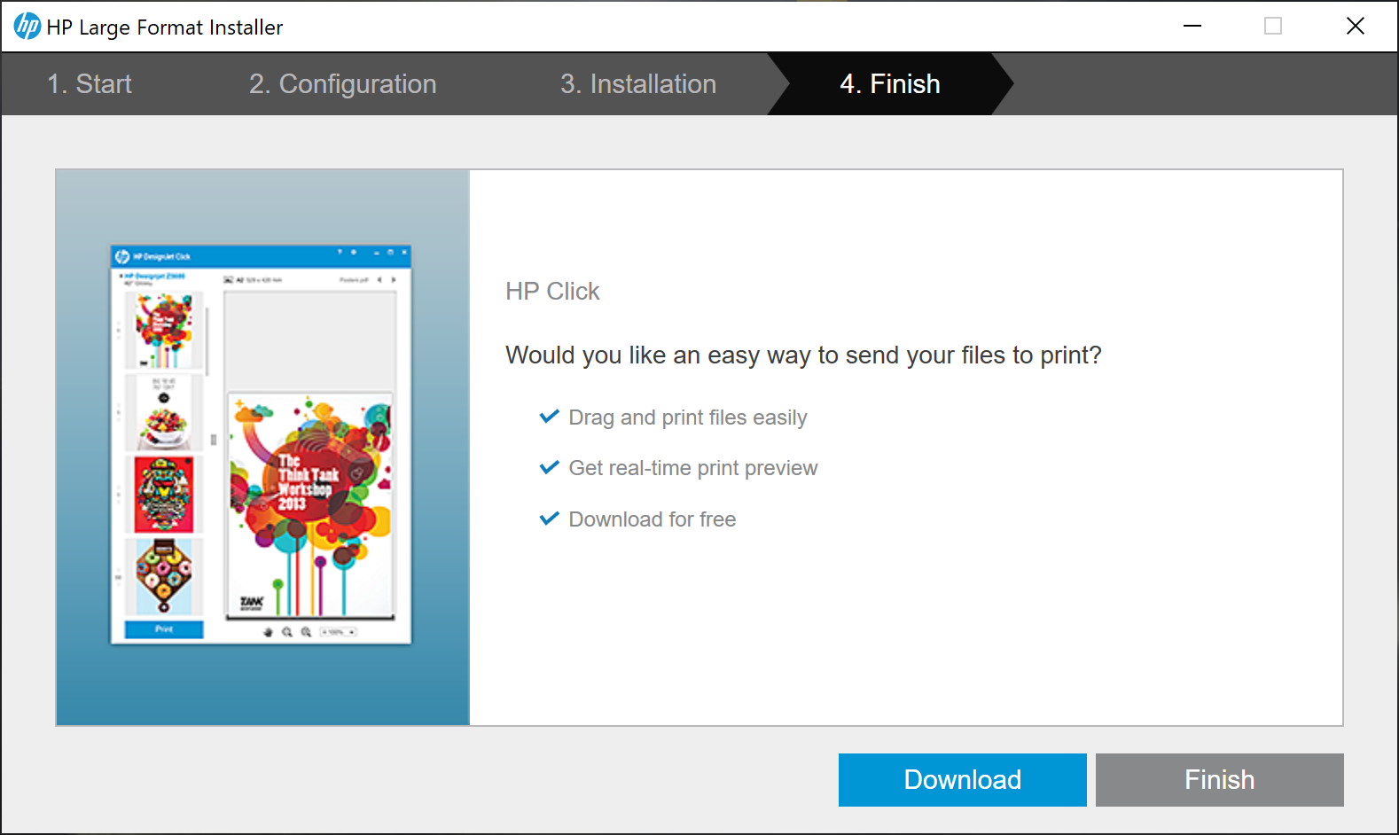Viewport: 1399px width, 835px height.
Task: Minimize the HP Large Format Installer window
Action: pos(1192,27)
